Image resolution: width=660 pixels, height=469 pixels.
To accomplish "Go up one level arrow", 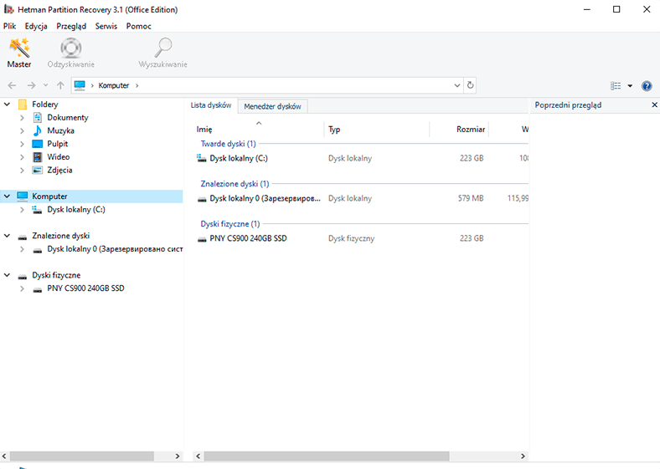I will (60, 85).
